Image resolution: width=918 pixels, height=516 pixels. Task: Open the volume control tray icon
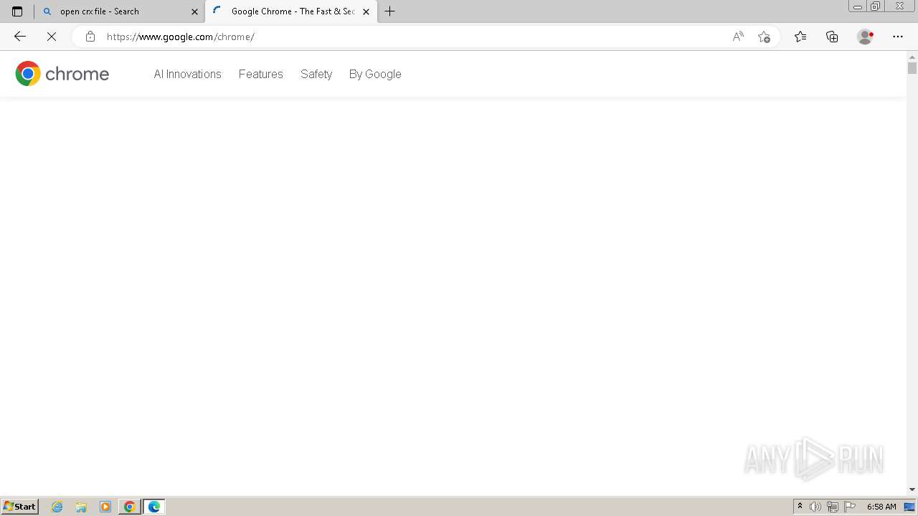pyautogui.click(x=815, y=507)
